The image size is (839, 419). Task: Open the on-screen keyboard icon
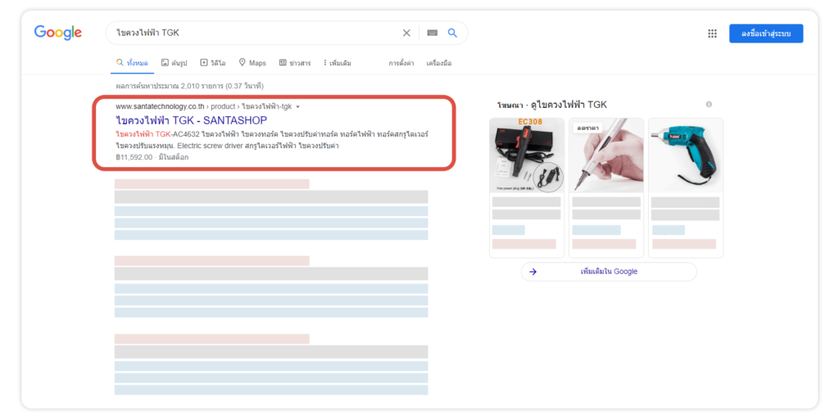pyautogui.click(x=432, y=33)
